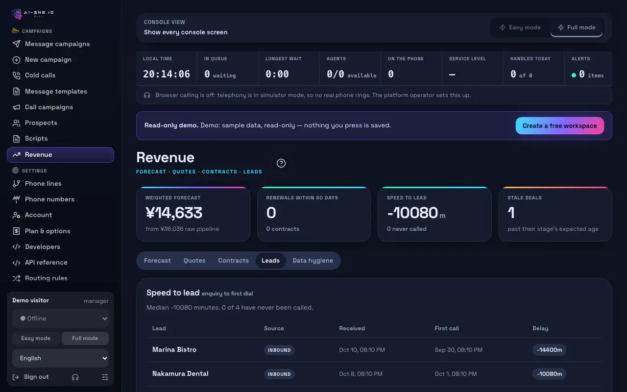Open the Revenue sidebar item
Viewport: 627px width, 392px height.
[x=61, y=155]
